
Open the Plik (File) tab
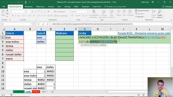click(x=4, y=6)
